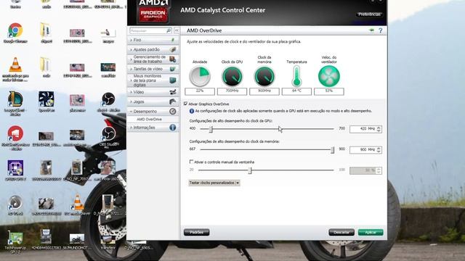This screenshot has width=465, height=261.
Task: Open help with the question mark icon
Action: (x=381, y=30)
